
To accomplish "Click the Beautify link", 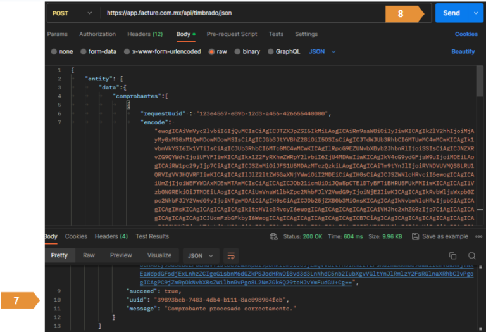I will (x=463, y=51).
